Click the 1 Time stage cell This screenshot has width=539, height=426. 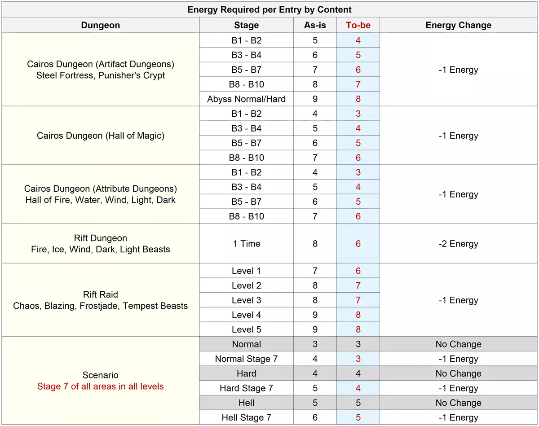click(x=246, y=244)
